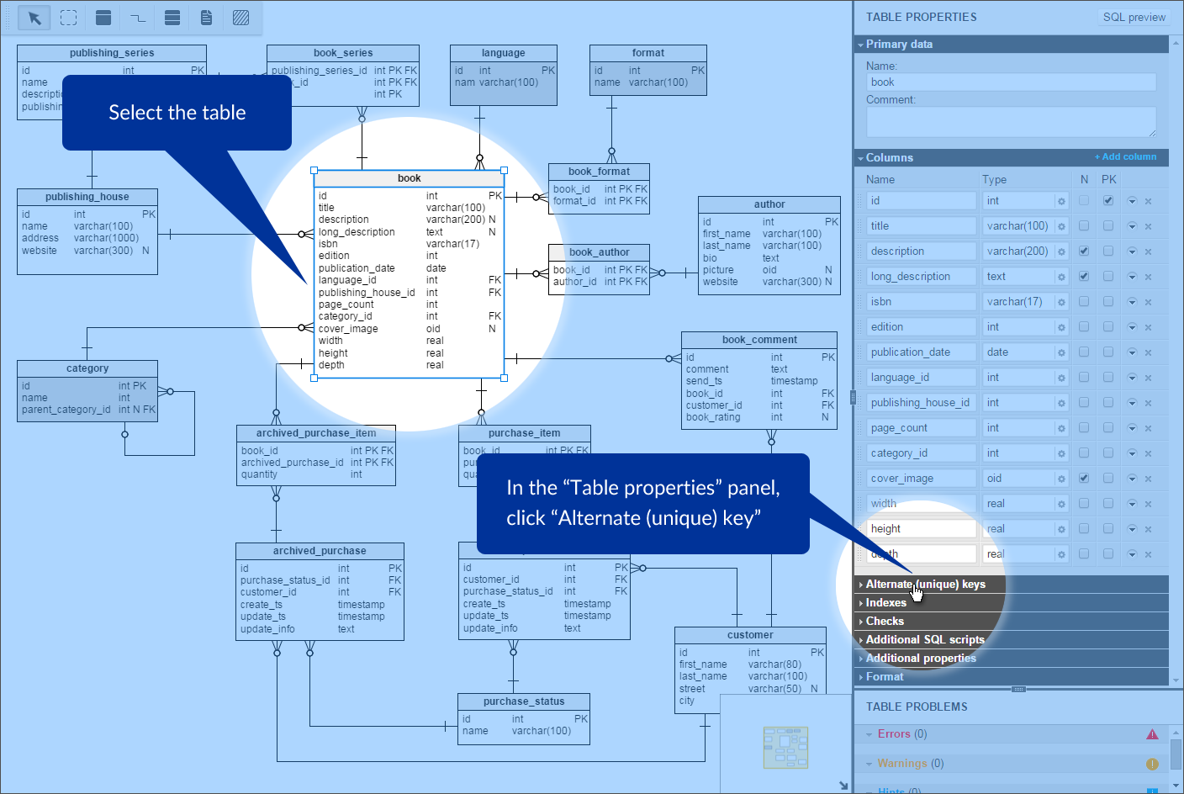The width and height of the screenshot is (1184, 794).
Task: Open type gear for description column
Action: pyautogui.click(x=1061, y=251)
